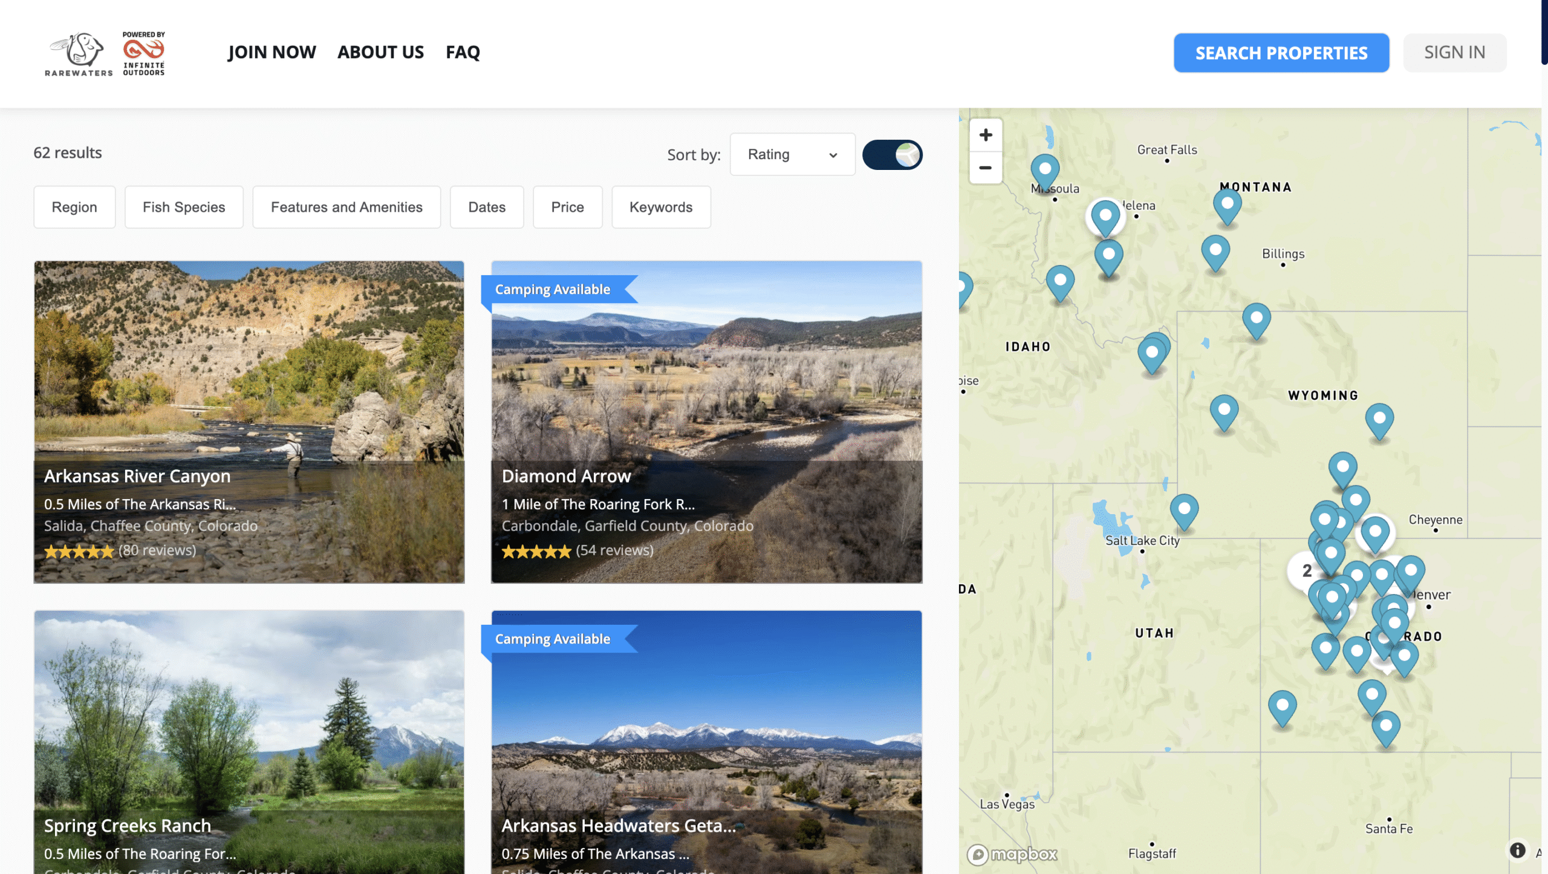
Task: Go to the ABOUT US page
Action: pyautogui.click(x=380, y=52)
